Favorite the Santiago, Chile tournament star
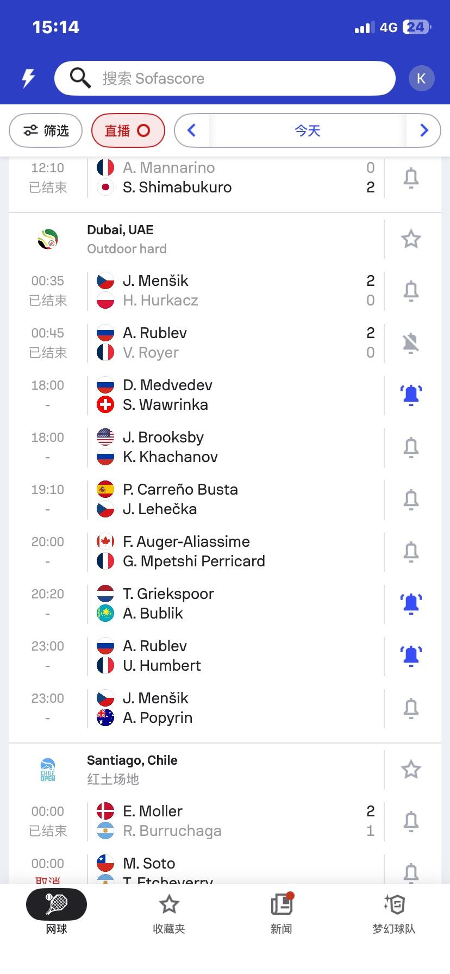The width and height of the screenshot is (450, 974). click(x=411, y=770)
